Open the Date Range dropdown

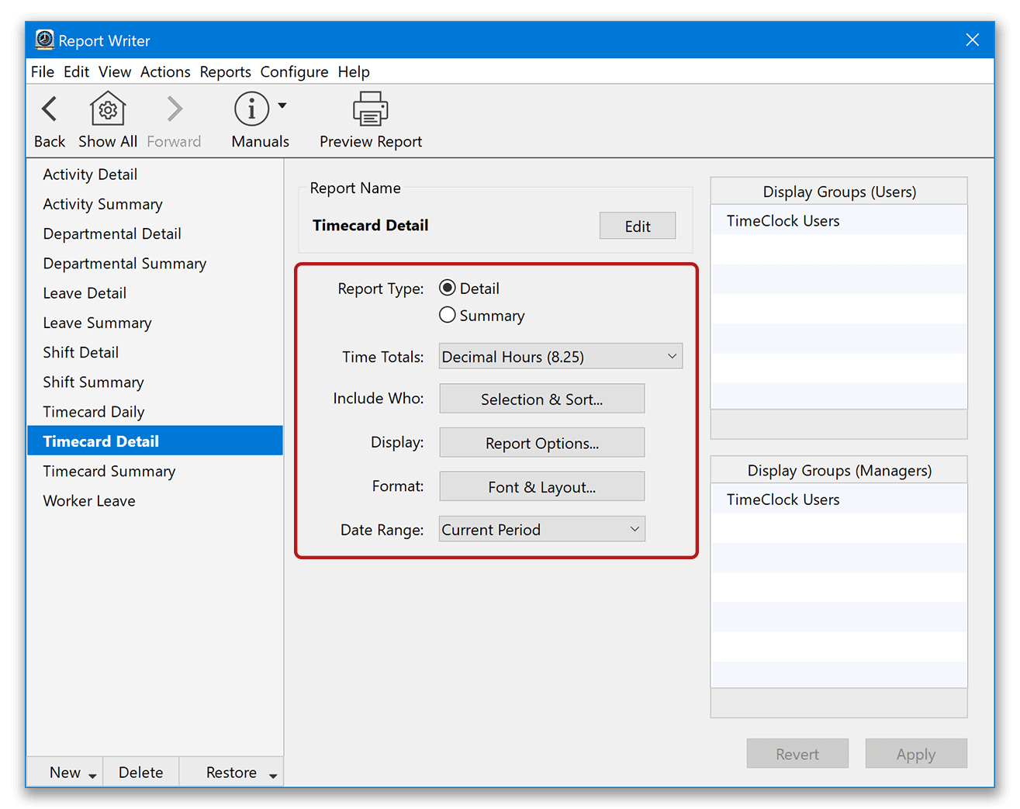coord(541,529)
